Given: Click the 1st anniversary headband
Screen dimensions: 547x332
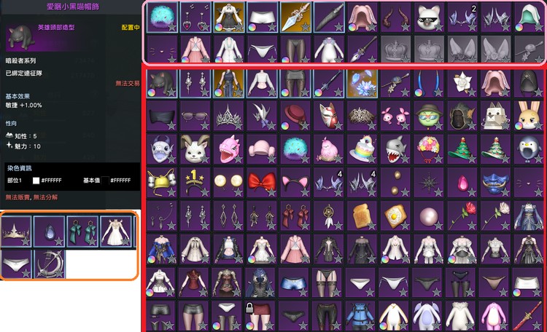Looking at the screenshot, I should [195, 183].
